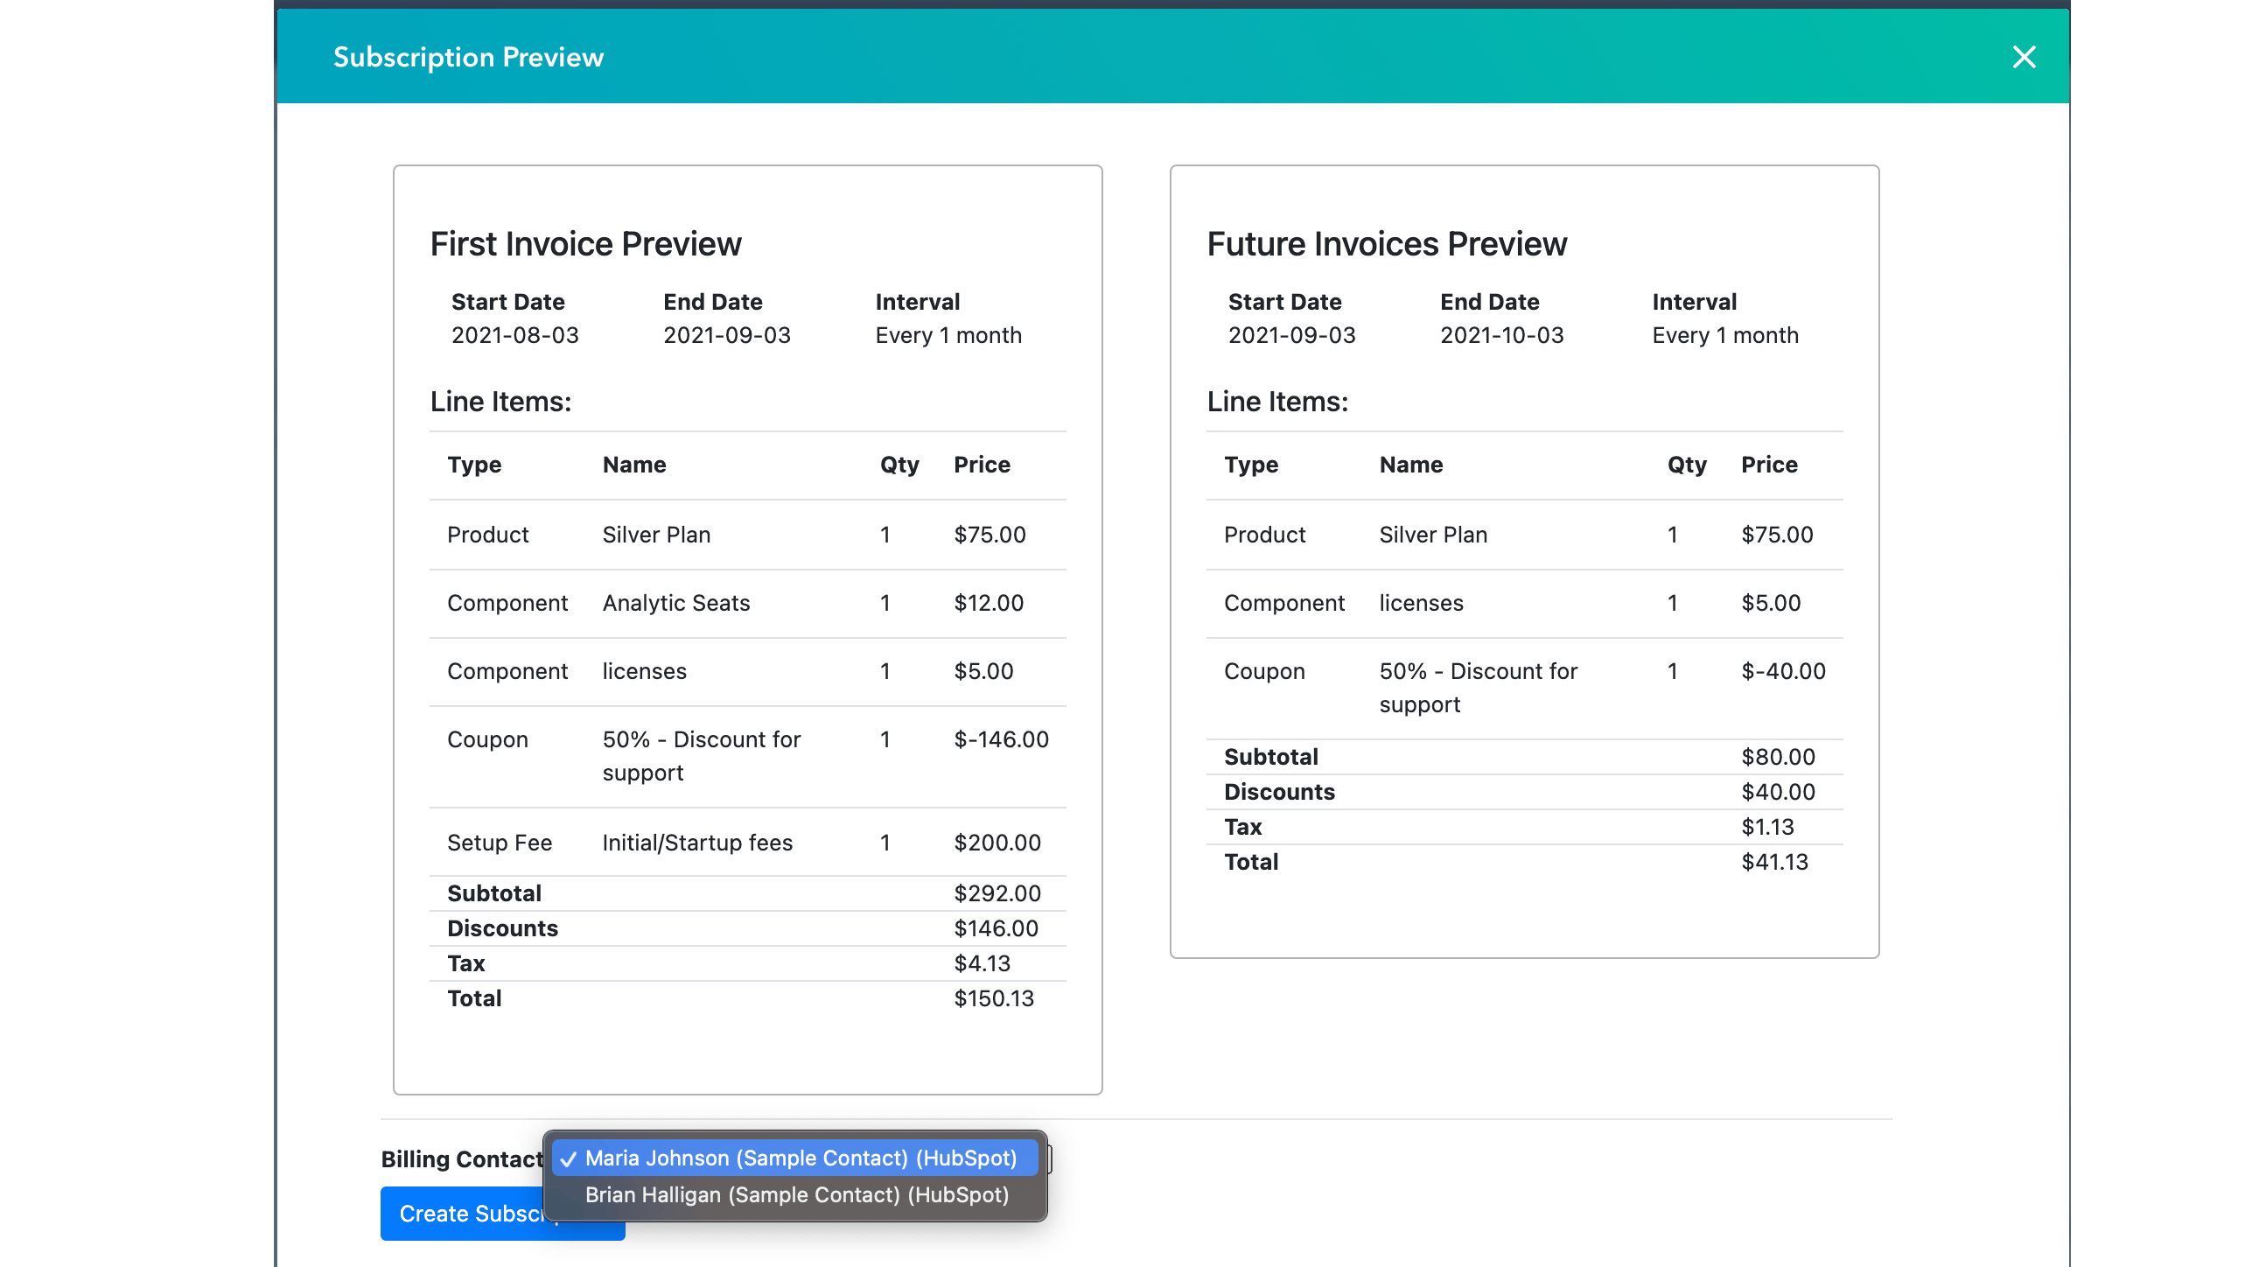Close the Subscription Preview dialog
This screenshot has width=2252, height=1267.
click(x=2024, y=57)
